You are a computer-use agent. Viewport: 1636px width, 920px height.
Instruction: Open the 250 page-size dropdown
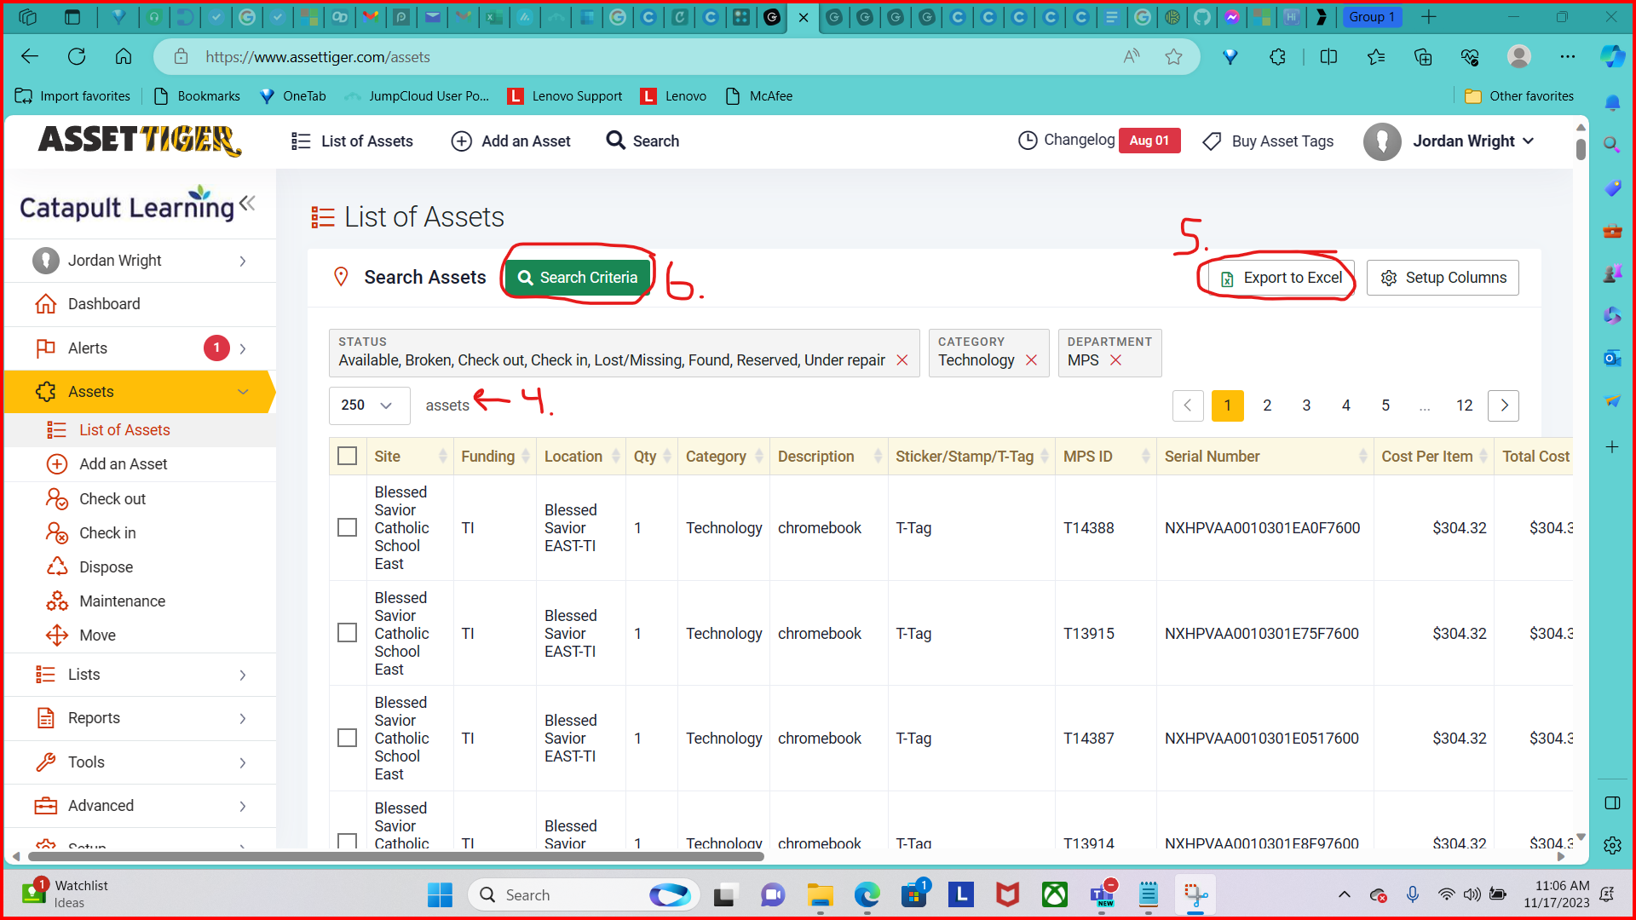[369, 405]
